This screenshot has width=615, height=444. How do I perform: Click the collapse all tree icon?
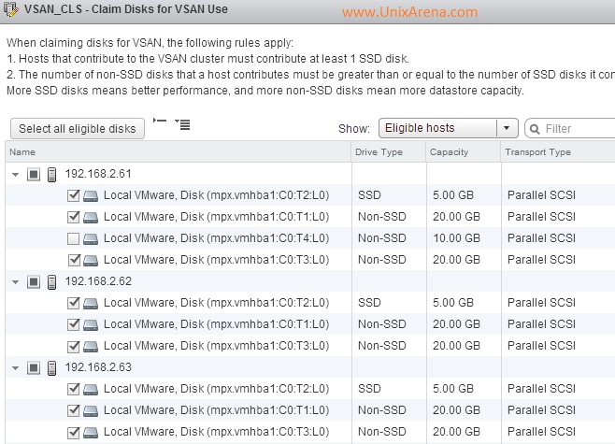pyautogui.click(x=160, y=121)
